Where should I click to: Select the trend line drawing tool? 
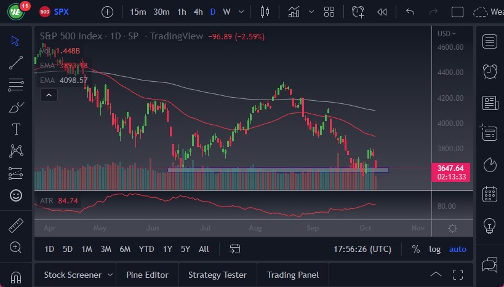click(16, 61)
